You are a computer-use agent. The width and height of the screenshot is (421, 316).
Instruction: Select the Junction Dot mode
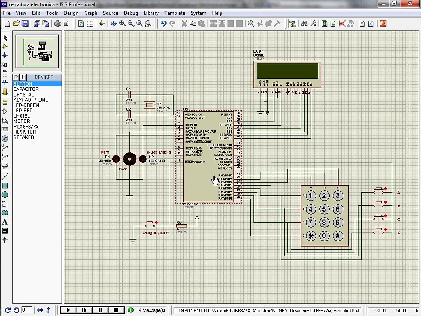5,55
